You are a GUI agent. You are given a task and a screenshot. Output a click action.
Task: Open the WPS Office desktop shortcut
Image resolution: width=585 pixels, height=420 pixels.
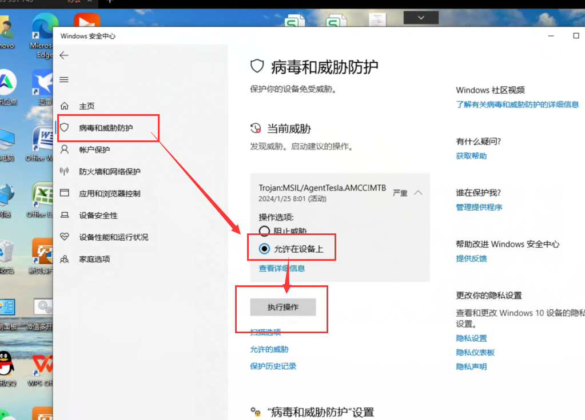point(41,370)
